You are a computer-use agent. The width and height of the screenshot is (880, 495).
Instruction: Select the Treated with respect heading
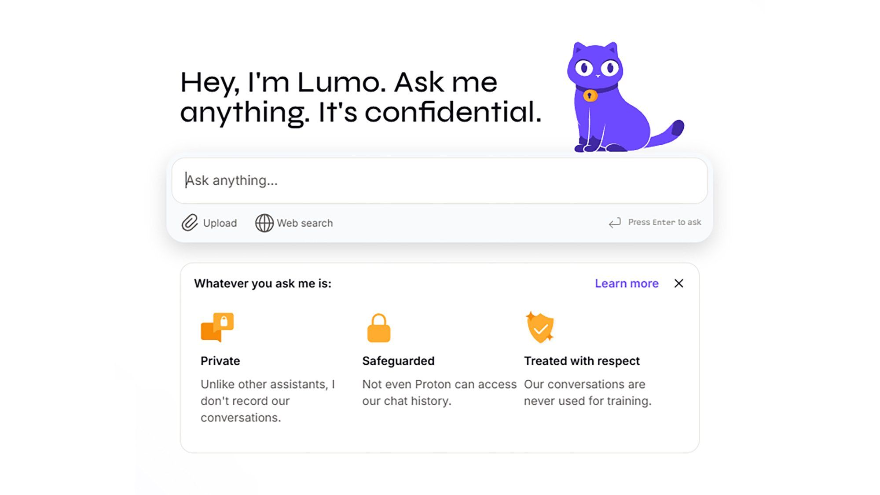pos(582,361)
